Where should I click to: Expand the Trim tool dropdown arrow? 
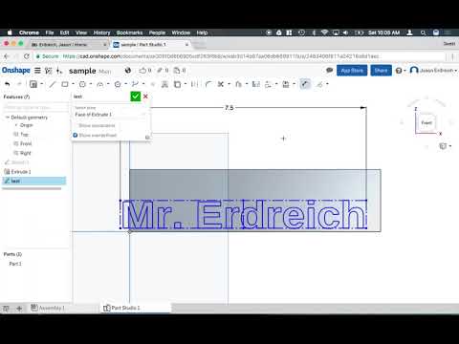click(229, 84)
